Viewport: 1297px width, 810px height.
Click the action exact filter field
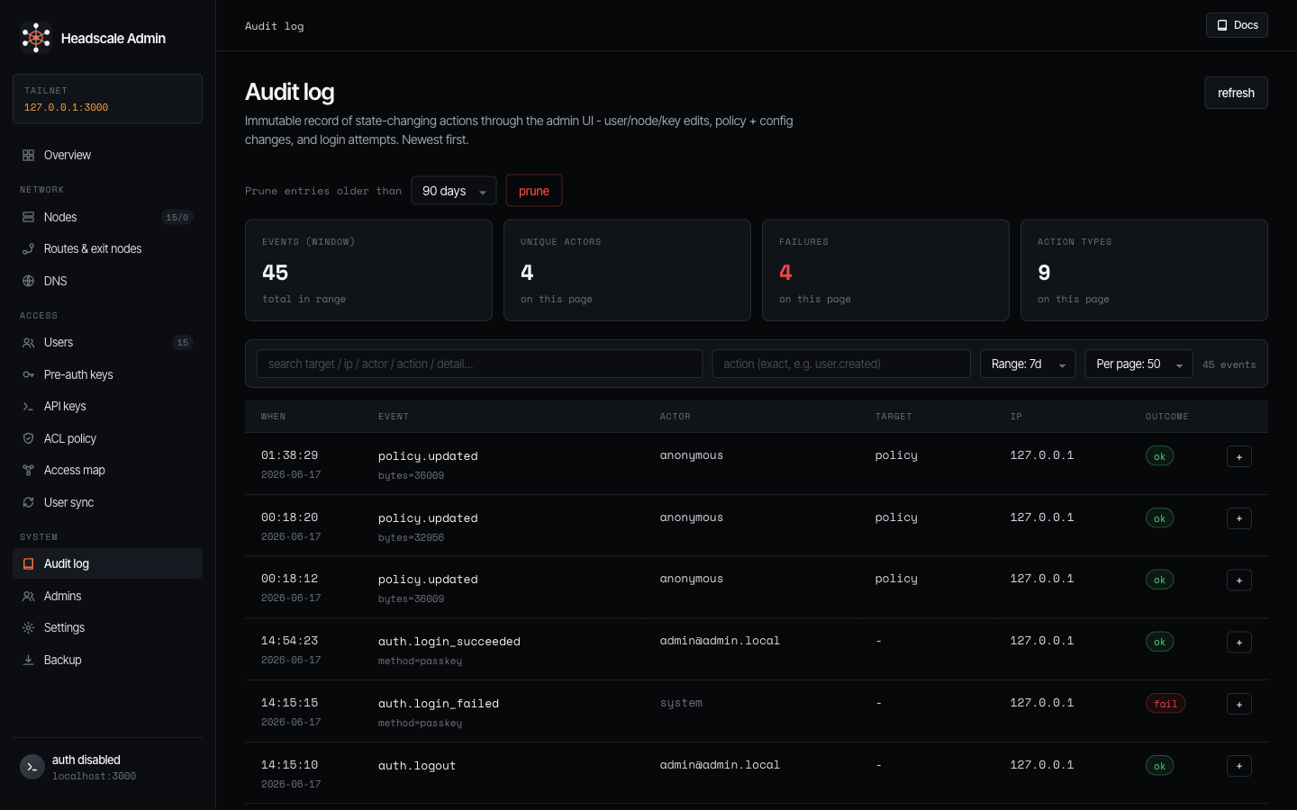841,364
